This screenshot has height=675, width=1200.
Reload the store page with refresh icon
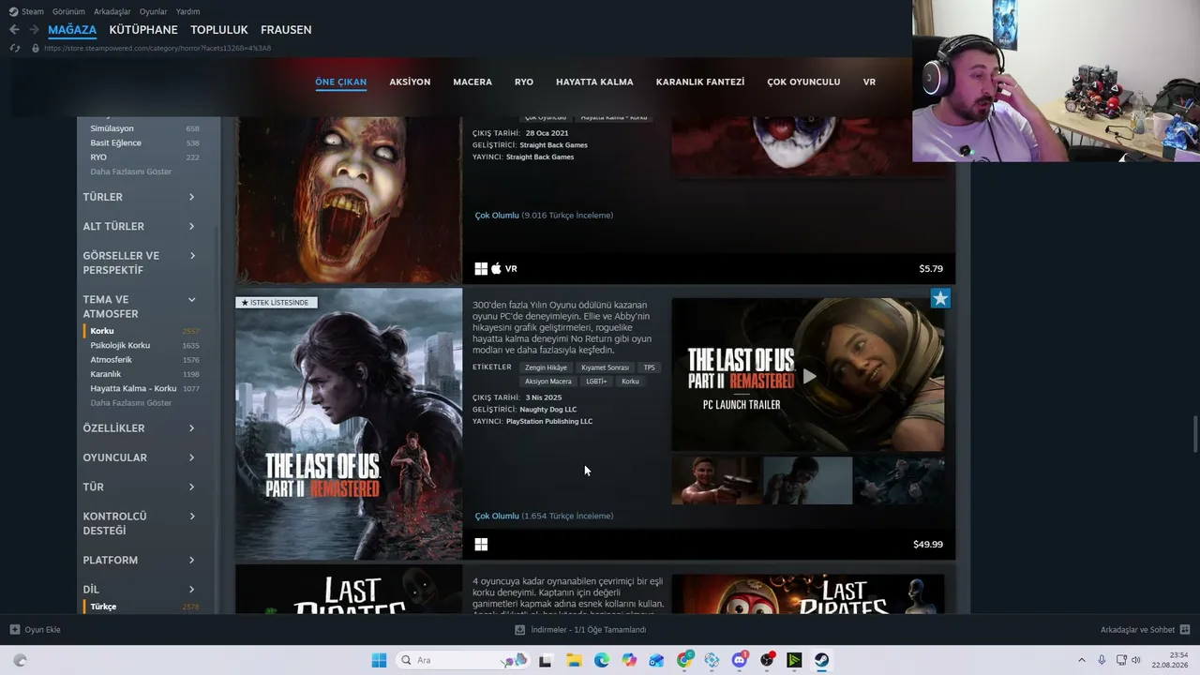point(14,48)
